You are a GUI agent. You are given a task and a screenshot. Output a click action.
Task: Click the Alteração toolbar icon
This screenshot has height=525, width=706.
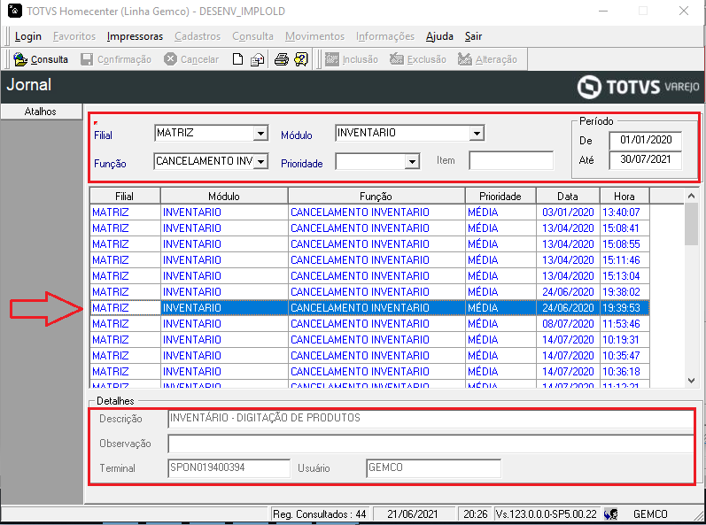pyautogui.click(x=465, y=59)
